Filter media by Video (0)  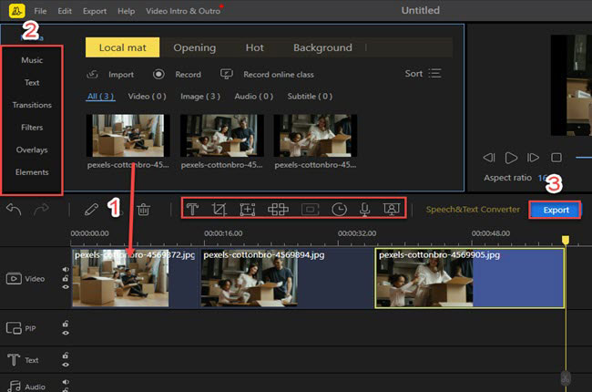[x=148, y=96]
